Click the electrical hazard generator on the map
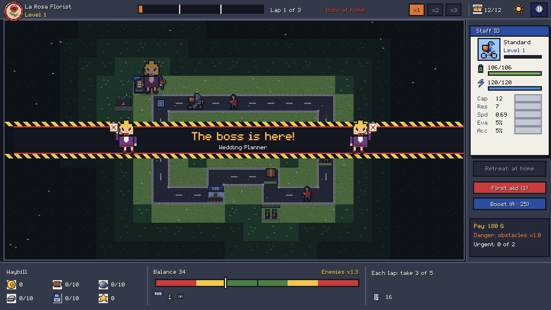 pyautogui.click(x=124, y=102)
